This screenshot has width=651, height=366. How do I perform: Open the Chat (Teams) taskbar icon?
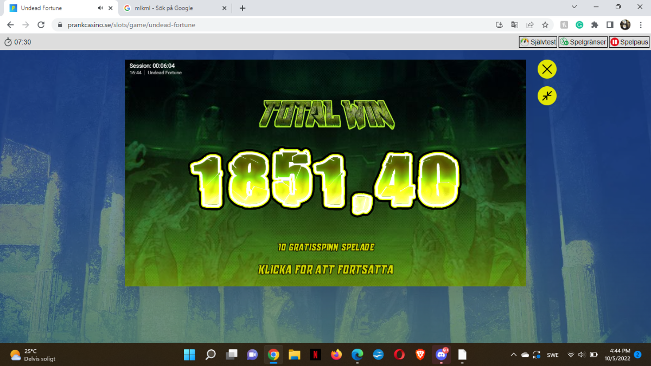252,355
